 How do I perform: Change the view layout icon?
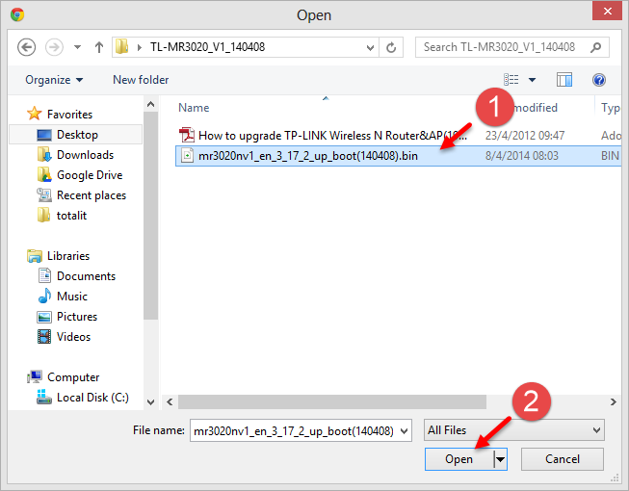[x=511, y=80]
